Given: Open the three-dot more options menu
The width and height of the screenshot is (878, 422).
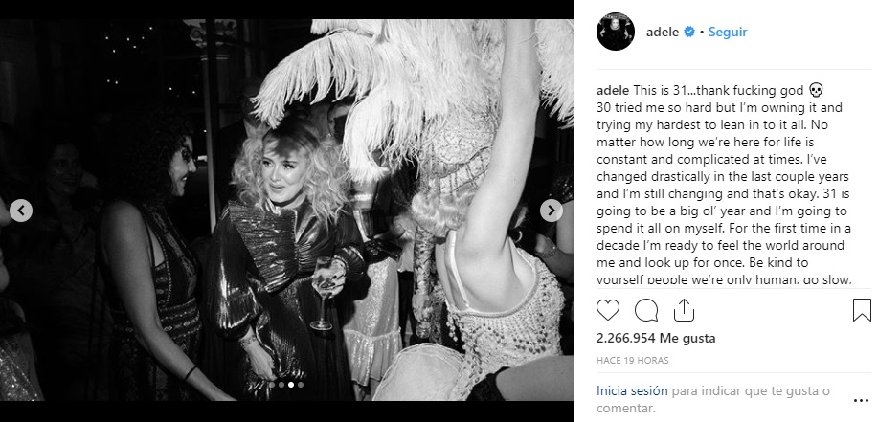Looking at the screenshot, I should point(861,401).
